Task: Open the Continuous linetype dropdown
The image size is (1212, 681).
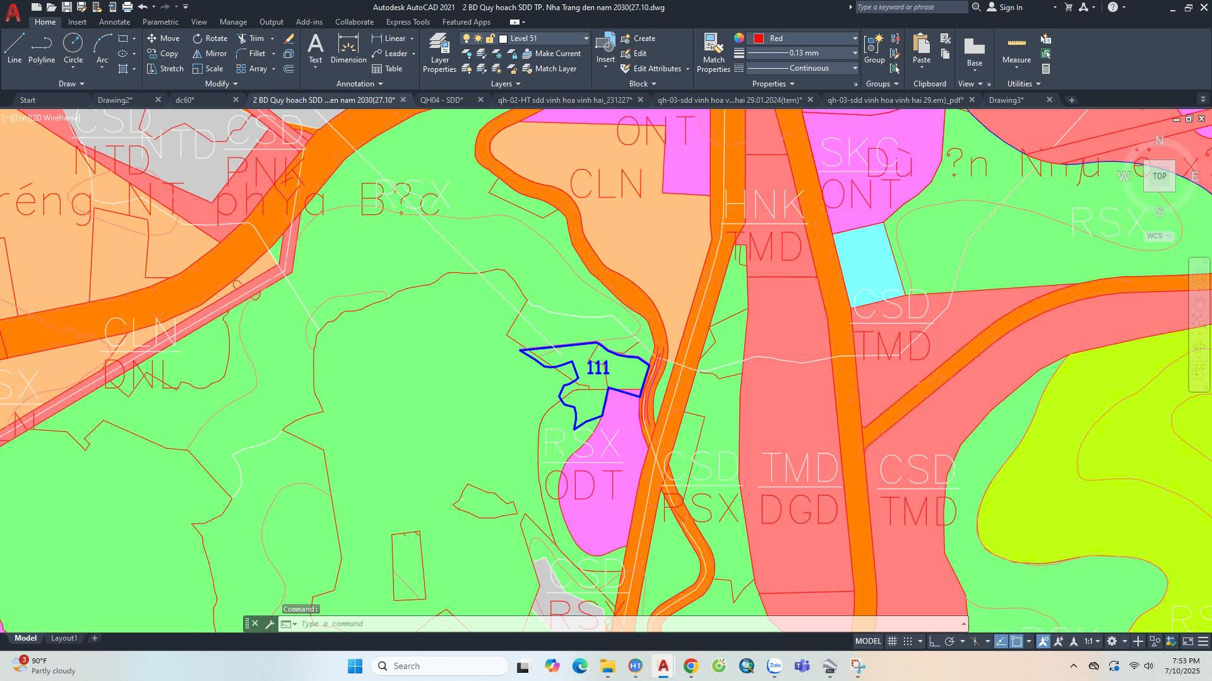Action: [x=855, y=68]
